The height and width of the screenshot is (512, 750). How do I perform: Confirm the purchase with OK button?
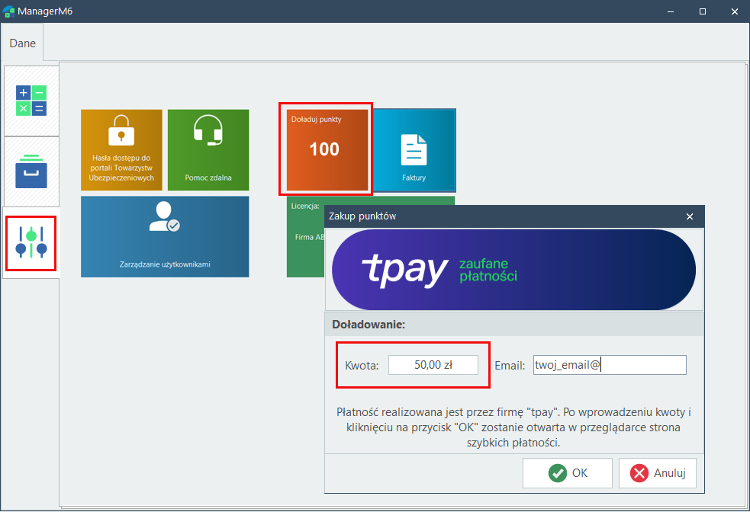pos(568,473)
